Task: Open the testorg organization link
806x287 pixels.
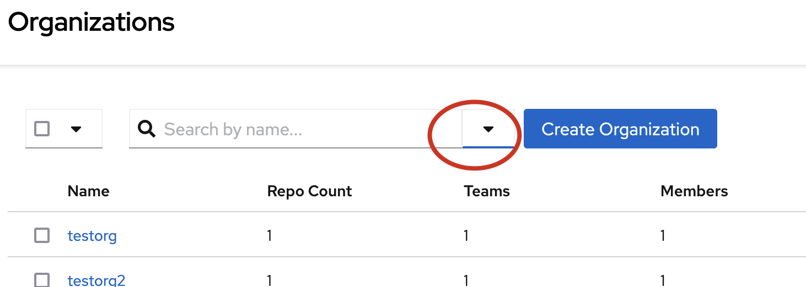Action: coord(92,236)
